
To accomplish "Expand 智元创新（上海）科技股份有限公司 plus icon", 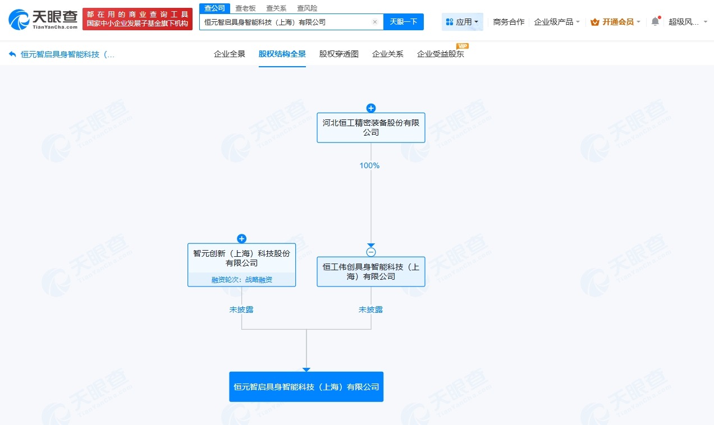I will [x=242, y=238].
